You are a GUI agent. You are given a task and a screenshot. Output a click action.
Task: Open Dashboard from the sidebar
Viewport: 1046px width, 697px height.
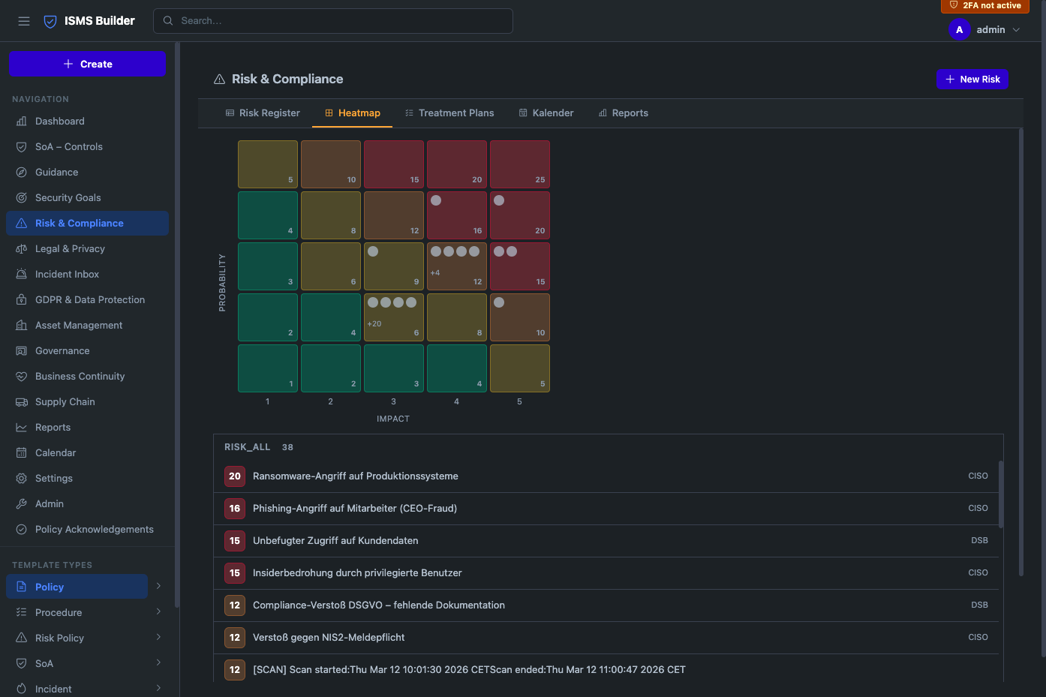point(87,121)
